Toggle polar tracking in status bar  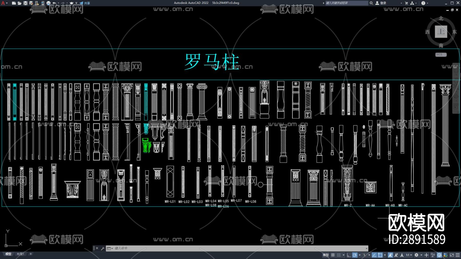(x=355, y=255)
